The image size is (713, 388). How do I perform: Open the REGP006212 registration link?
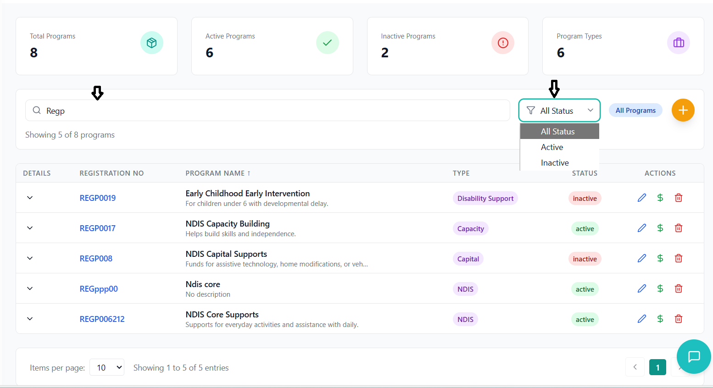pyautogui.click(x=102, y=319)
